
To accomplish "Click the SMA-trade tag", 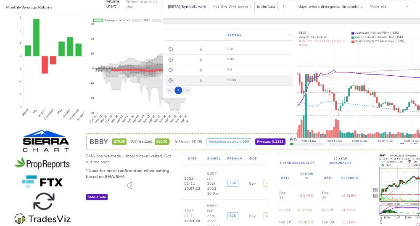I will [97, 197].
